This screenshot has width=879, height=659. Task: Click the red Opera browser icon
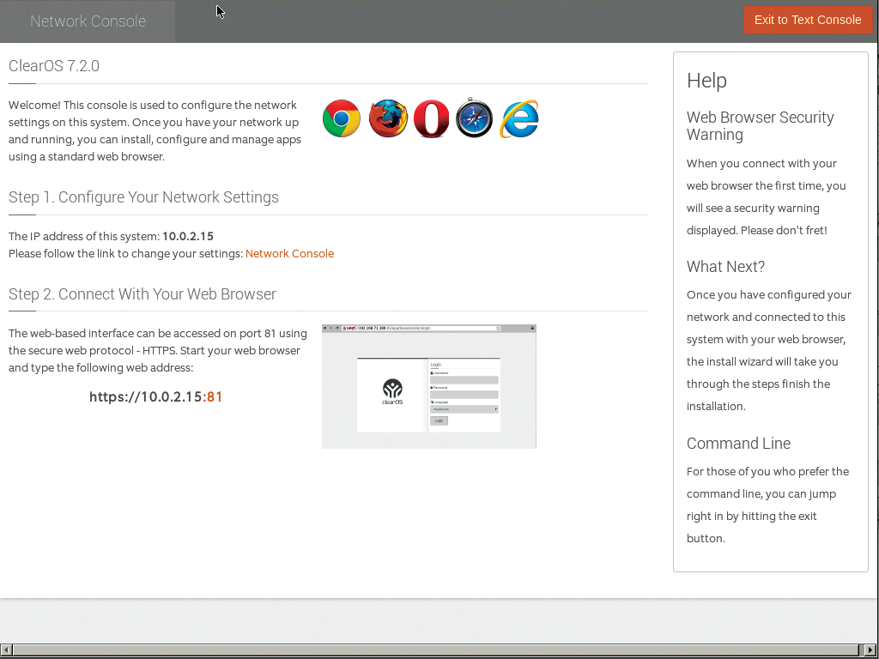pyautogui.click(x=431, y=118)
